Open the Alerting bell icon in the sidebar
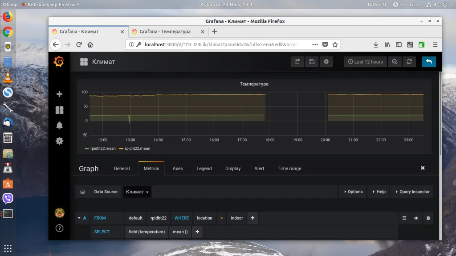The width and height of the screenshot is (456, 256). [59, 125]
